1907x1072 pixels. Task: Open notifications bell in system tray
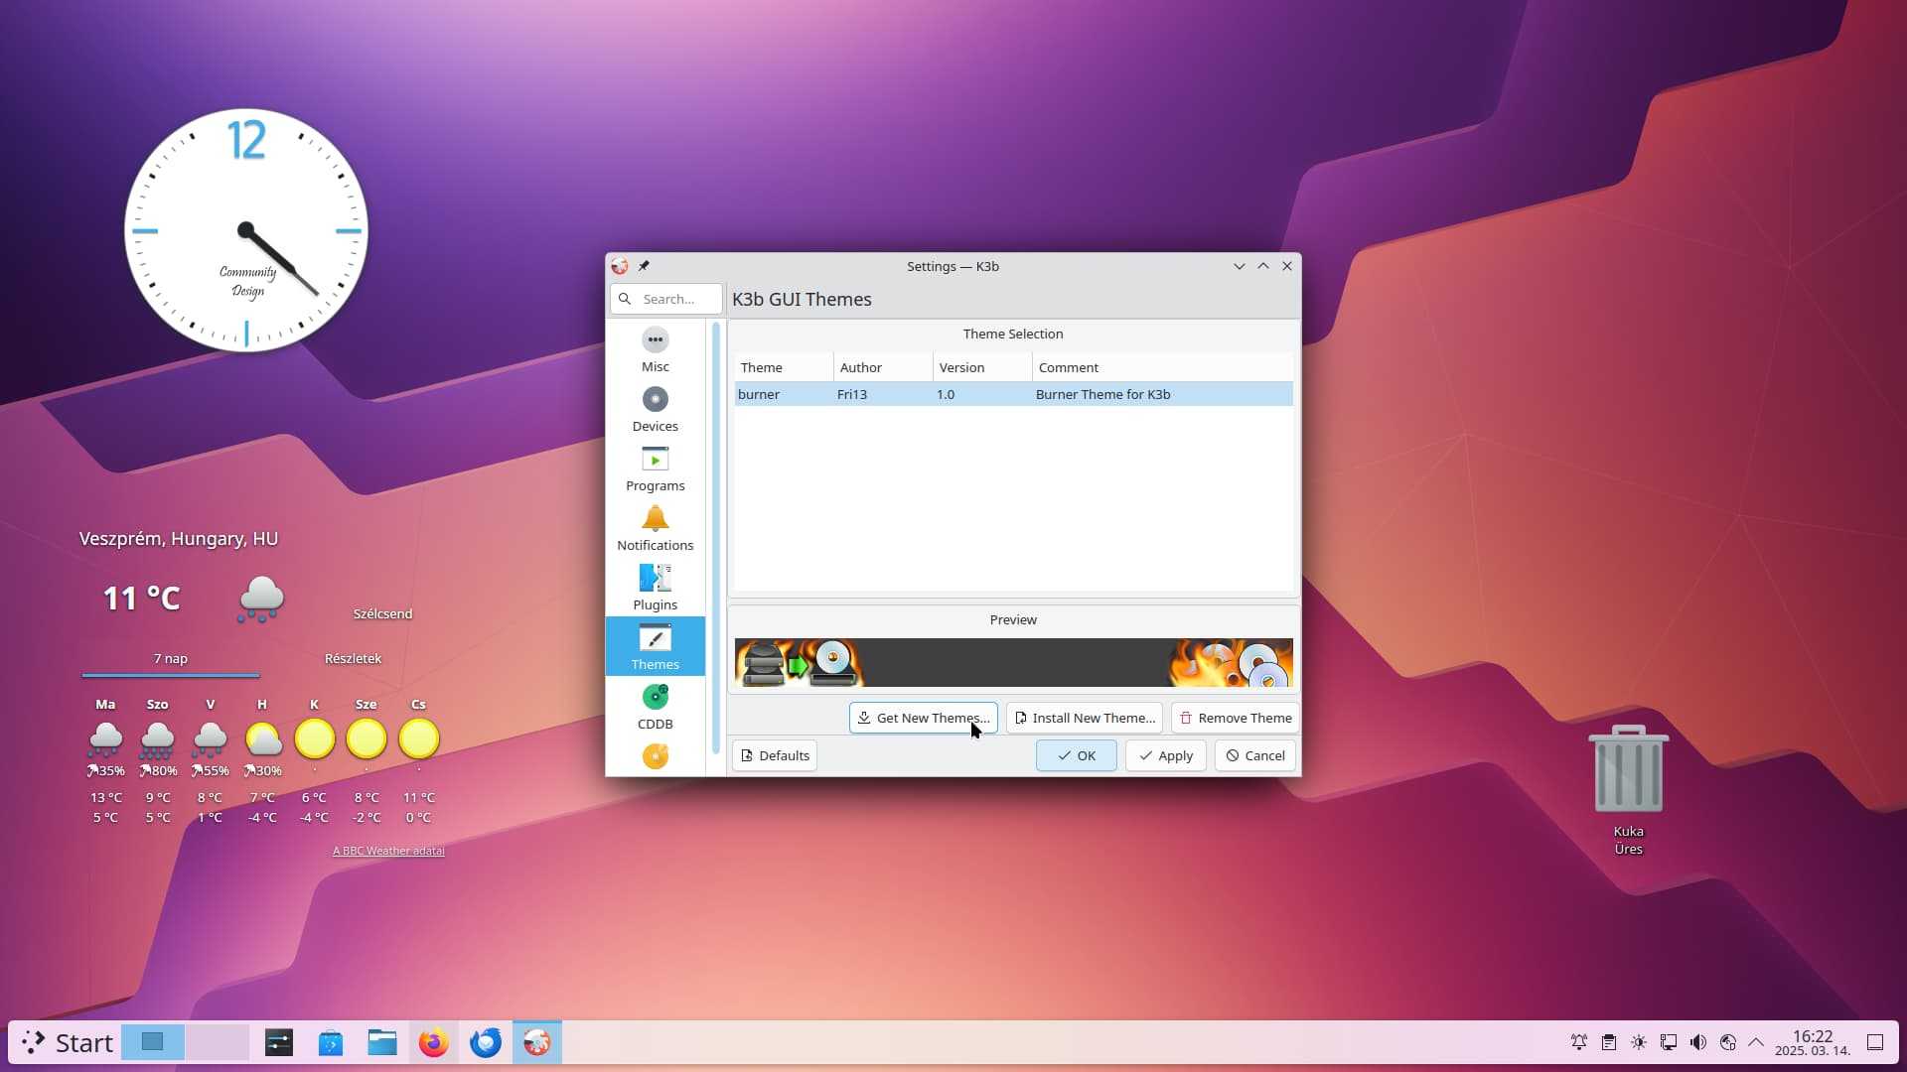(x=1579, y=1042)
